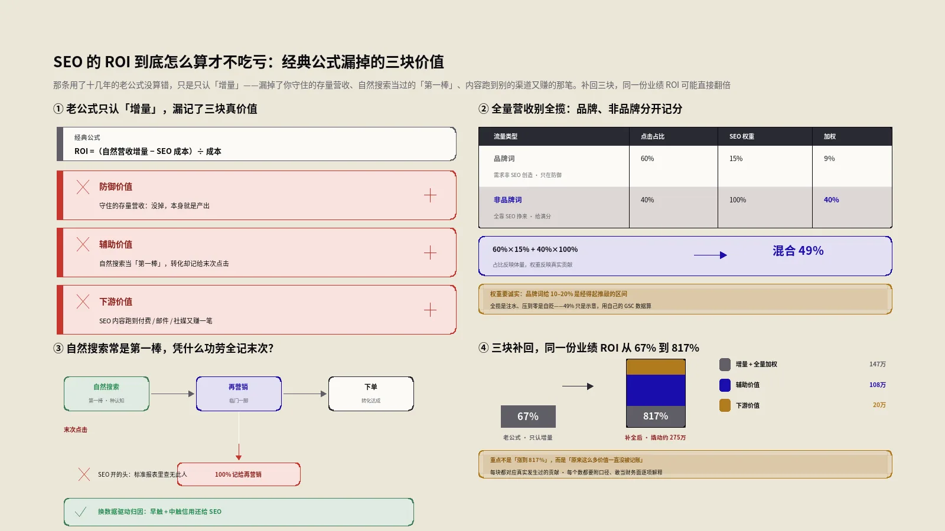The image size is (945, 531).
Task: Click the SEO 权重 column header
Action: coord(742,136)
